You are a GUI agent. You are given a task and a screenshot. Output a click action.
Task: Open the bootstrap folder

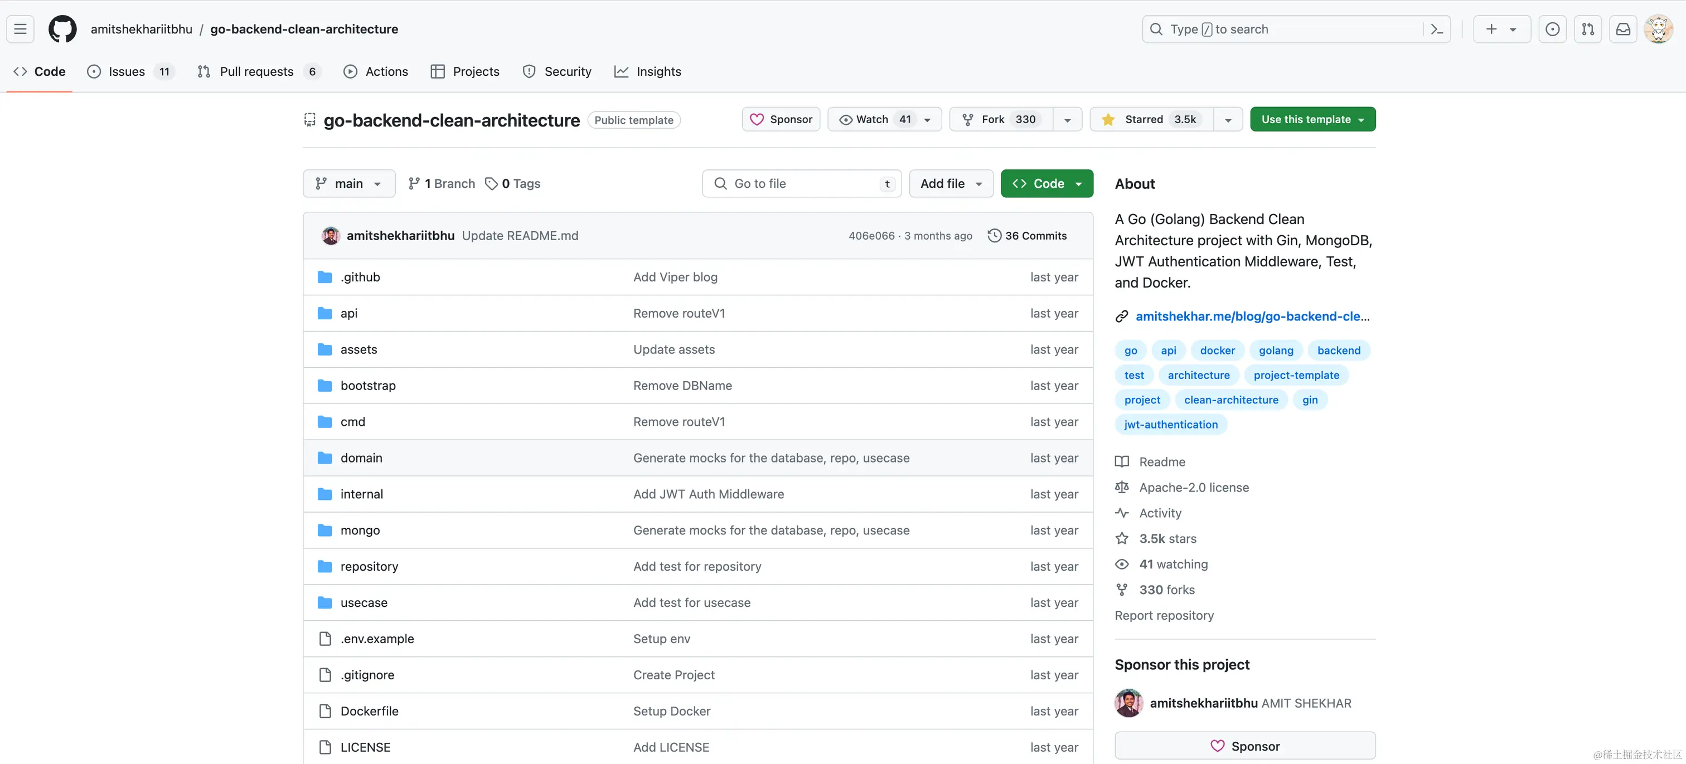[x=368, y=386]
